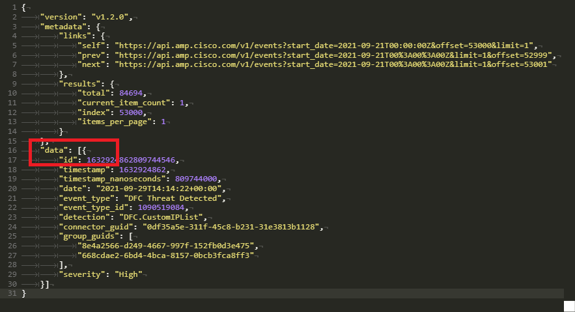Place cursor on the "version" key
The height and width of the screenshot is (312, 575).
[x=61, y=16]
